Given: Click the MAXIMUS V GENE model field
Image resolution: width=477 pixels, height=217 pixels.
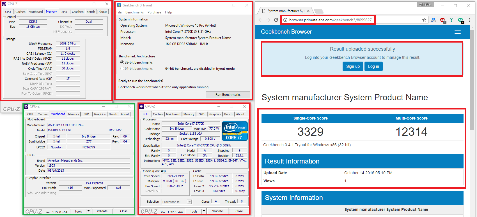Looking at the screenshot, I should point(74,130).
